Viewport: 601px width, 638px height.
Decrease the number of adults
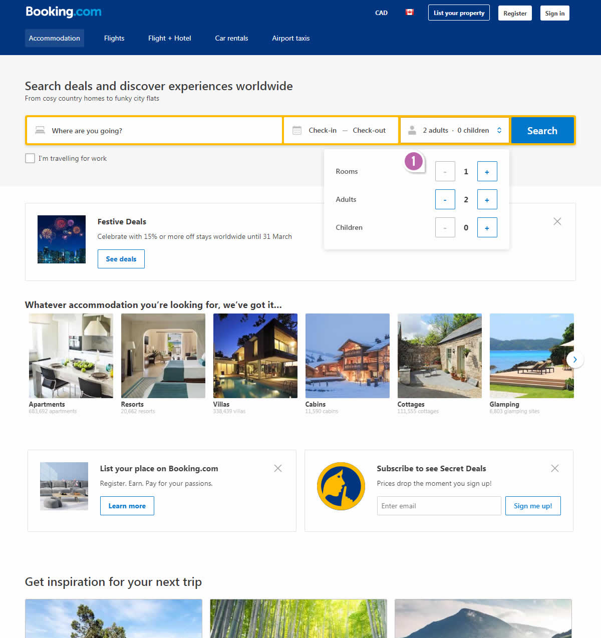445,200
